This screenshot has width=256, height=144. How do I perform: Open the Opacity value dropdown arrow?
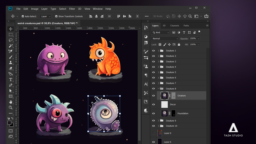tap(198, 38)
